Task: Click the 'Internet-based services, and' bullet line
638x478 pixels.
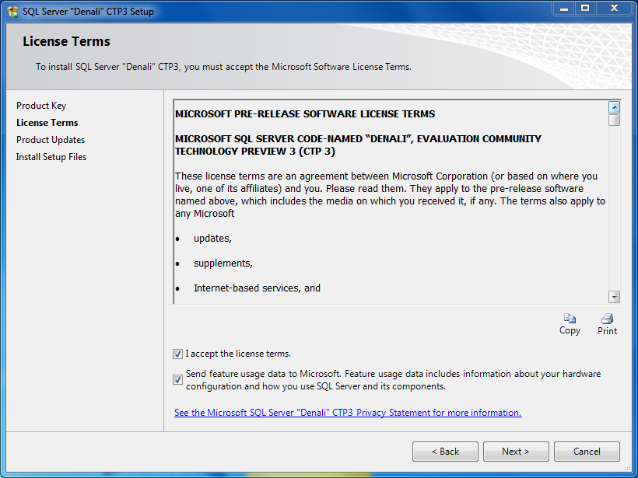Action: click(258, 288)
